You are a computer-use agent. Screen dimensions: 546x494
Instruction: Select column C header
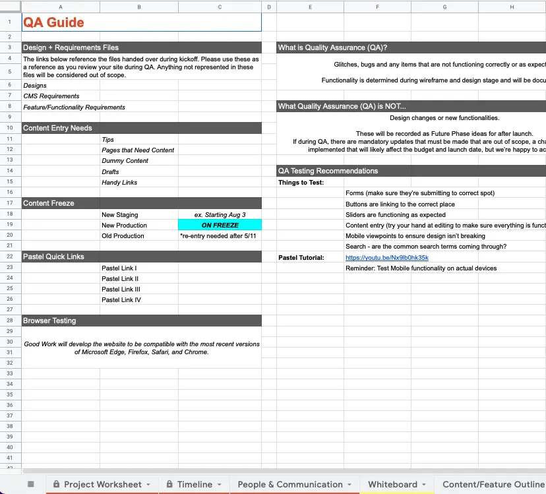click(x=220, y=7)
